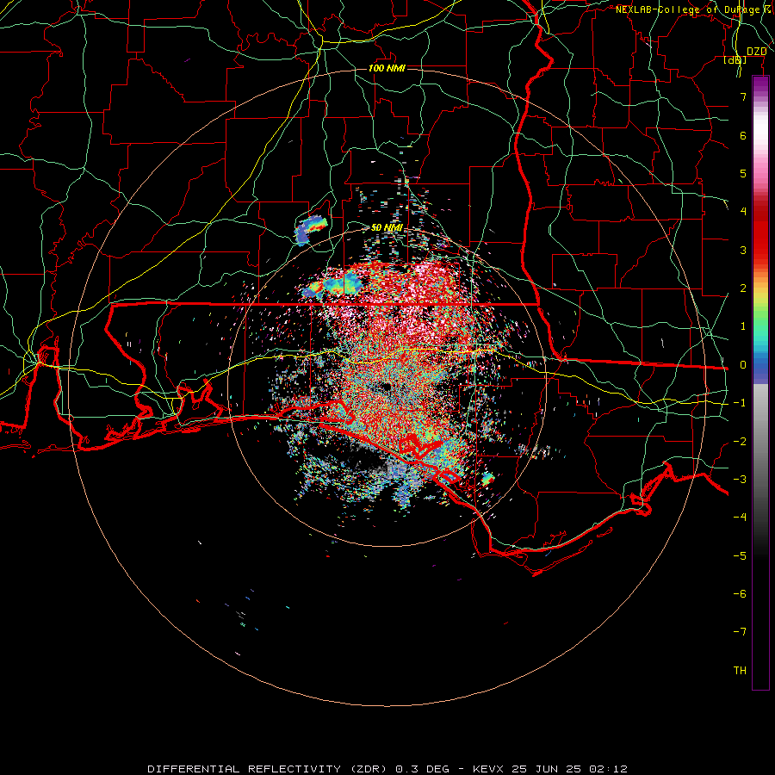The image size is (775, 775).
Task: Click the 5 value on color scale
Action: pyautogui.click(x=743, y=173)
